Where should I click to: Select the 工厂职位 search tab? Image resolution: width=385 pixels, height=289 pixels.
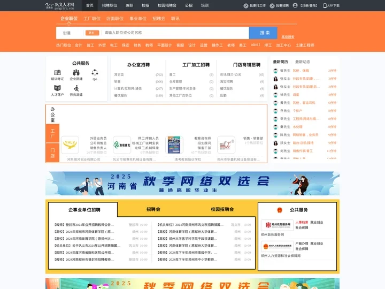pyautogui.click(x=92, y=19)
